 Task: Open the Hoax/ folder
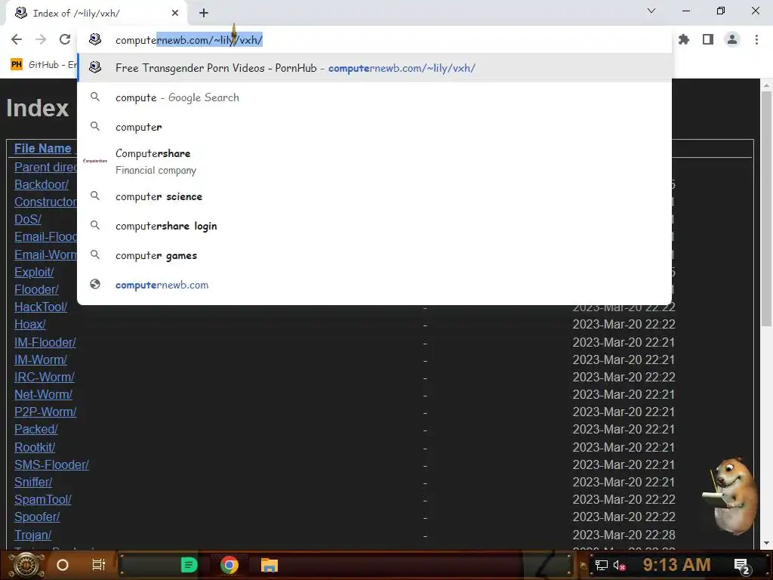pos(30,324)
